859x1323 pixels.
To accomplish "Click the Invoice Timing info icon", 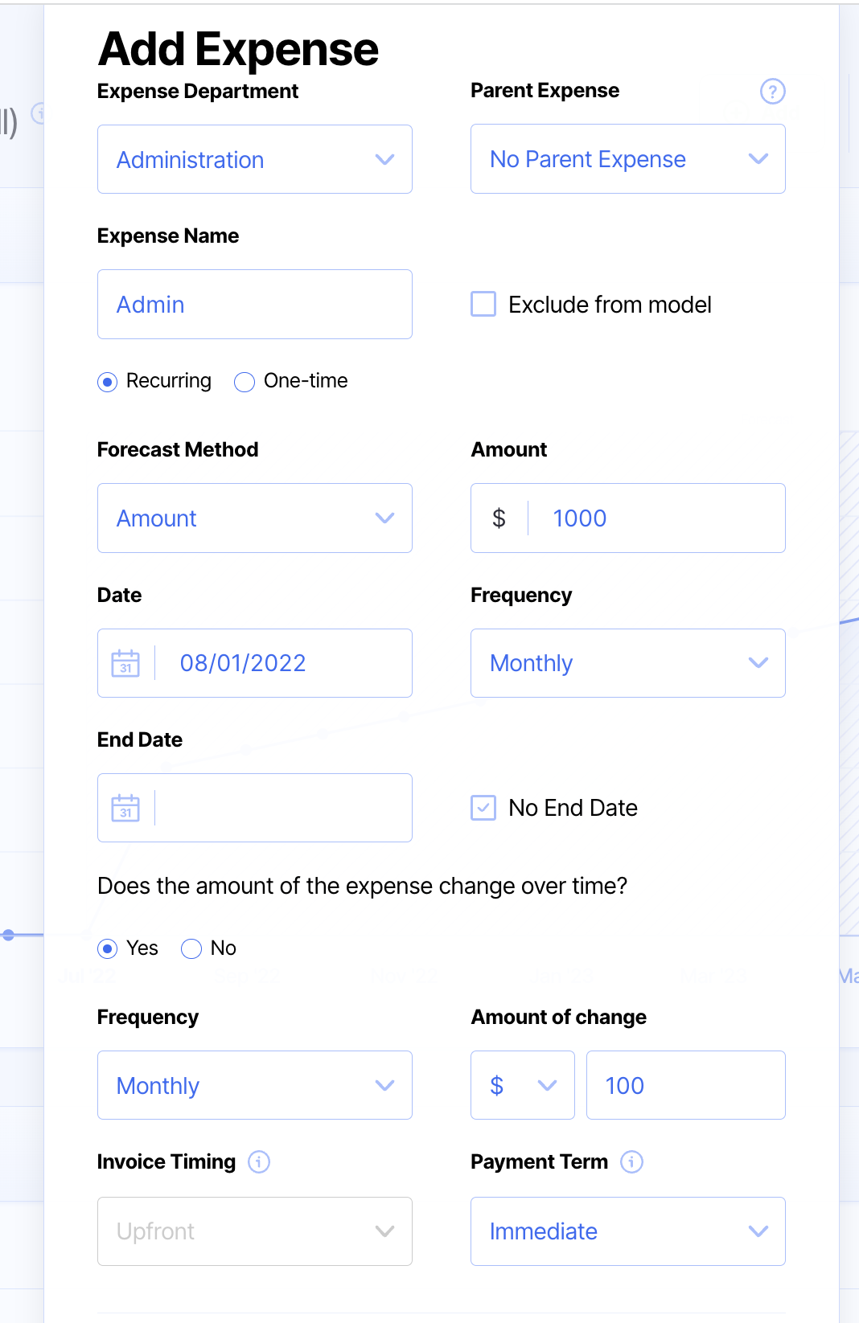I will pos(259,1161).
